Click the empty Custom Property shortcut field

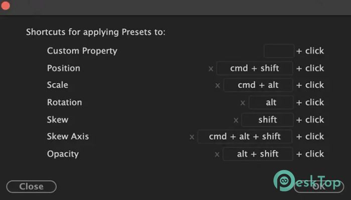coord(279,51)
